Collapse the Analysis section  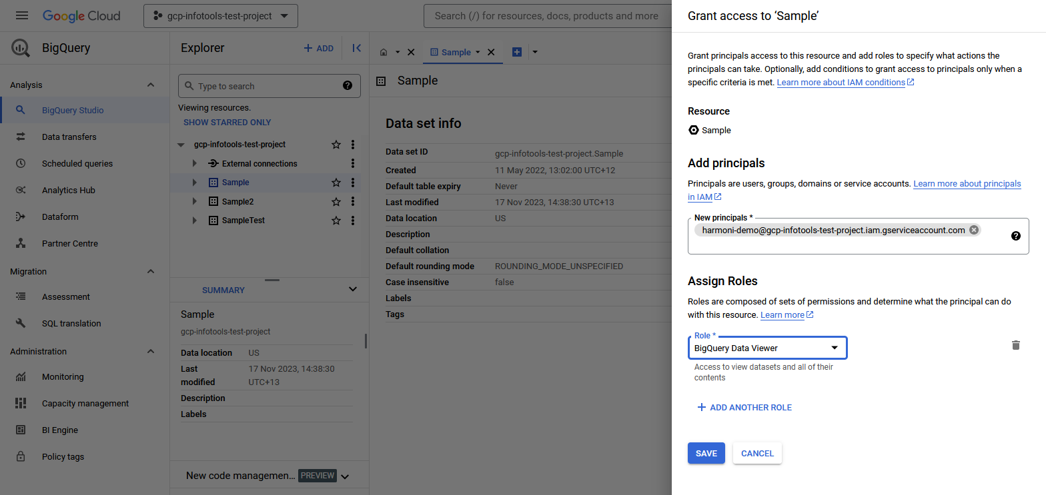[151, 85]
